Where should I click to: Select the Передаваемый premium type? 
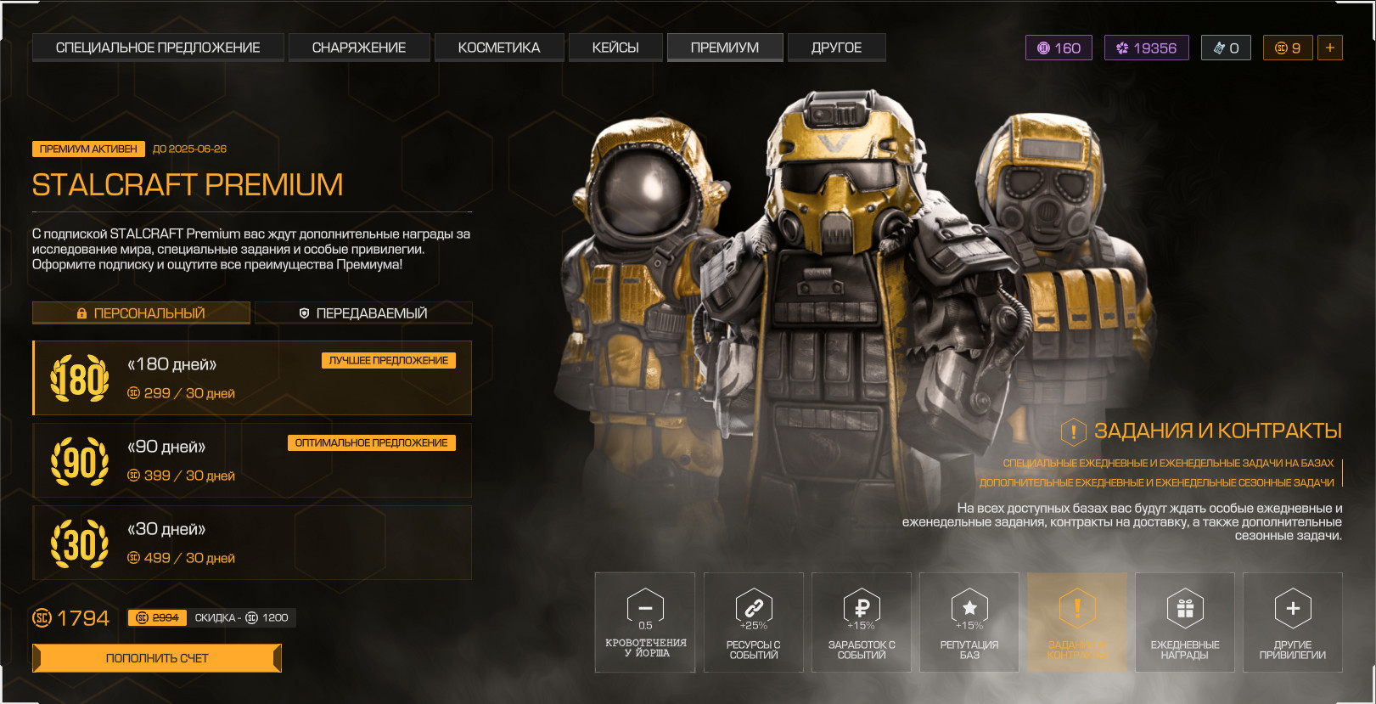coord(363,313)
